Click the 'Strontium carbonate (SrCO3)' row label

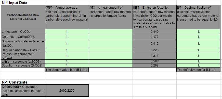pos(23,65)
